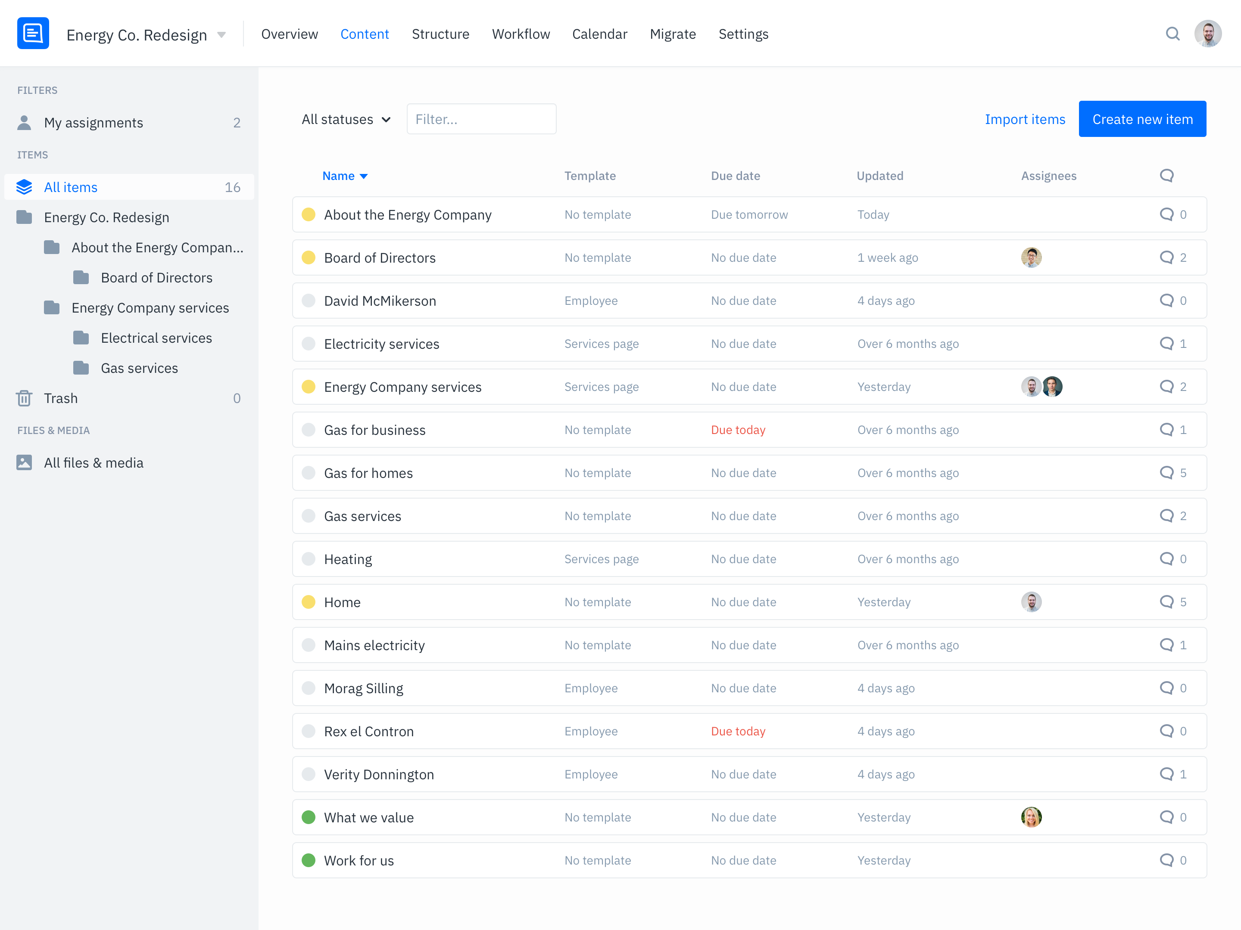The width and height of the screenshot is (1241, 930).
Task: Click the All items layers icon
Action: [24, 187]
